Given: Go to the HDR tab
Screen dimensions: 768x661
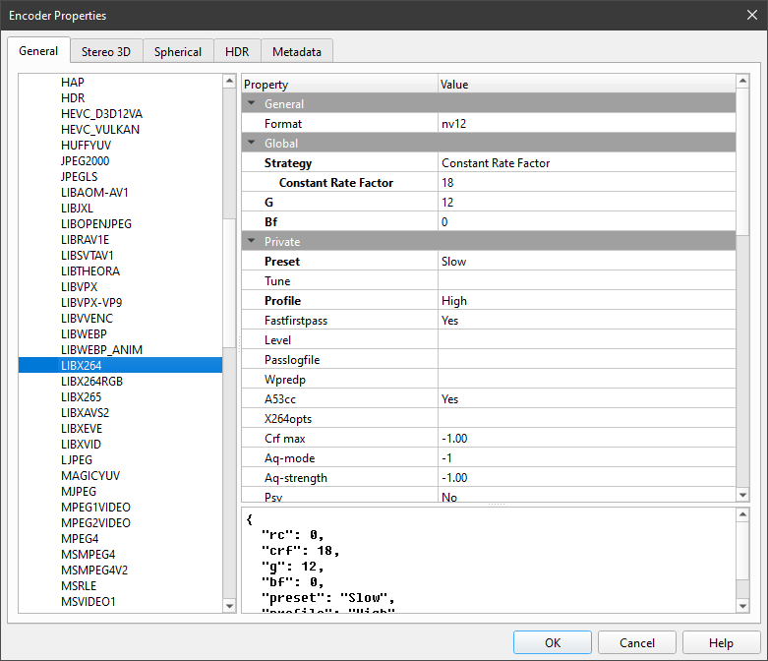Looking at the screenshot, I should coord(237,51).
